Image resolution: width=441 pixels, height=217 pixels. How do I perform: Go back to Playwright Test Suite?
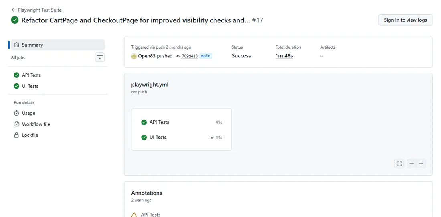tap(36, 10)
